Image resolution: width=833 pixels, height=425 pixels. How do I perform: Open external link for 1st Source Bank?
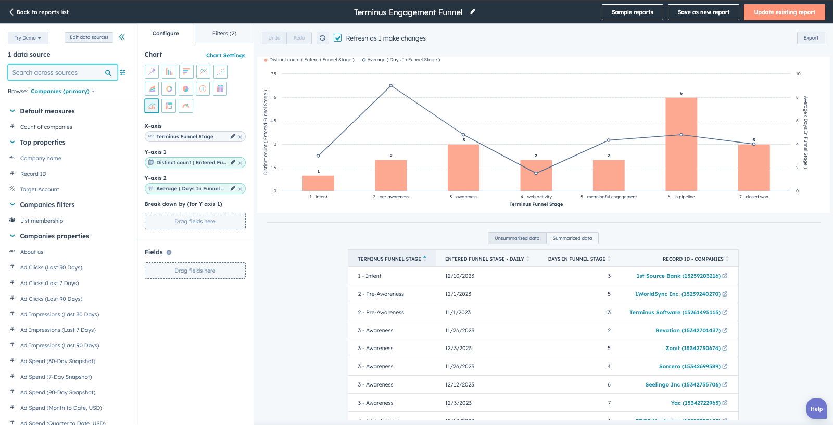pos(725,276)
